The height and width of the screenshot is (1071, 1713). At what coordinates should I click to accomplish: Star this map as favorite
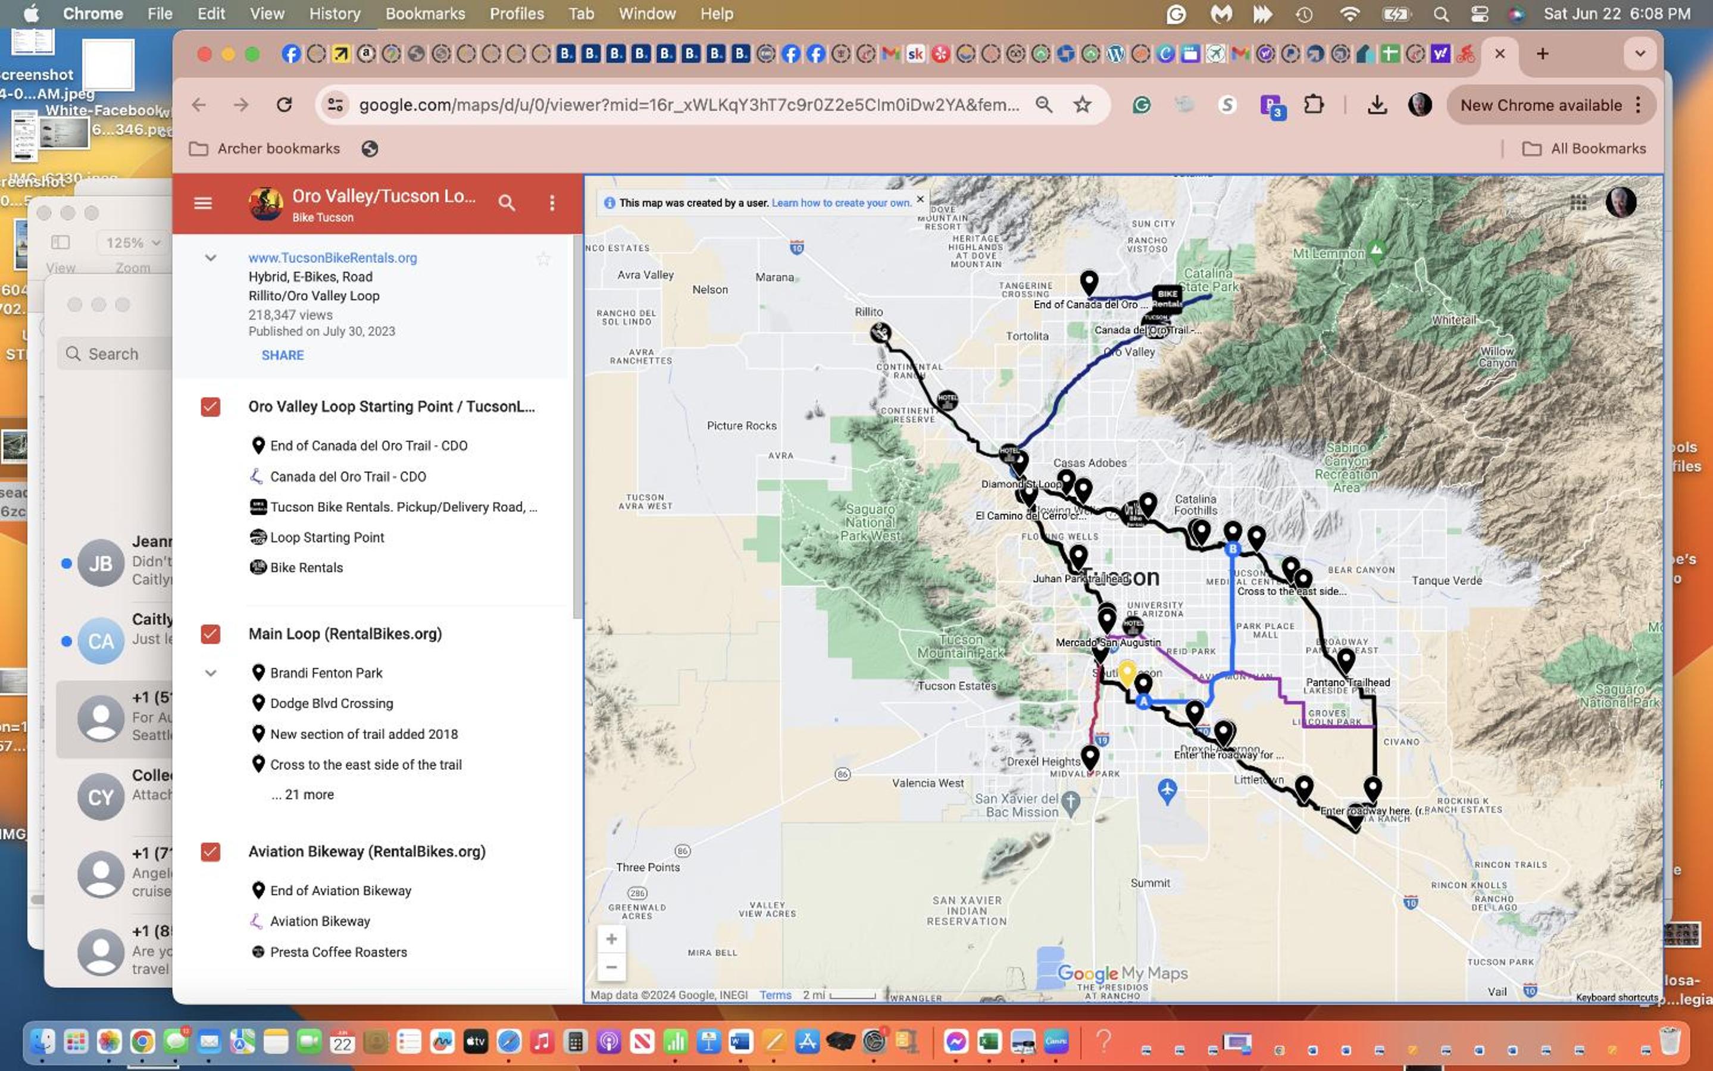543,259
